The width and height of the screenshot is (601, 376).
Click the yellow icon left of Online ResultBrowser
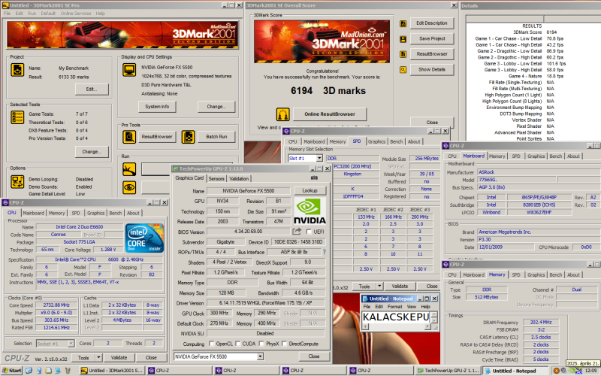click(x=283, y=114)
